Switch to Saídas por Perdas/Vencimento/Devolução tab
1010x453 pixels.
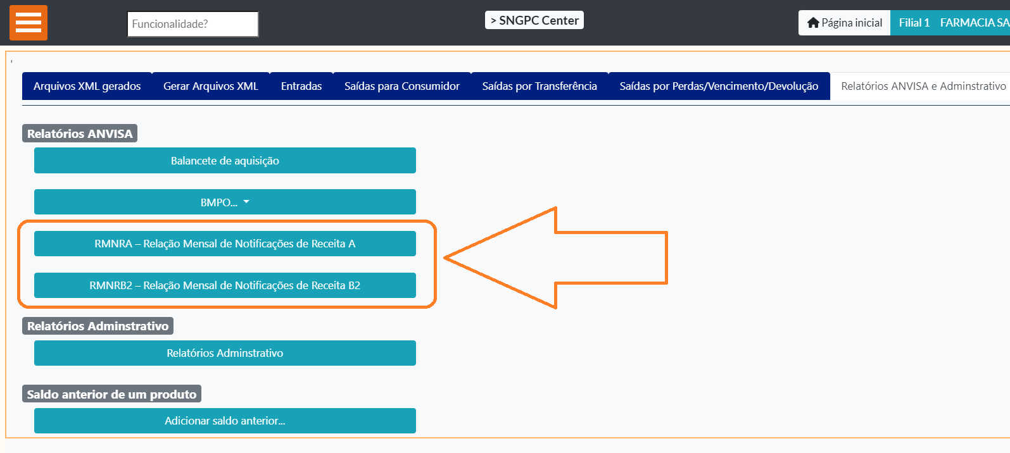719,86
